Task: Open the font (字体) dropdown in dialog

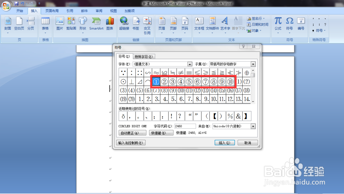Action: 190,64
